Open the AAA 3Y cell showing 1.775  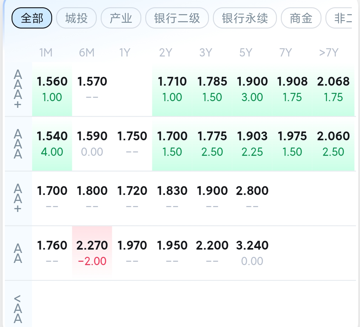[212, 144]
